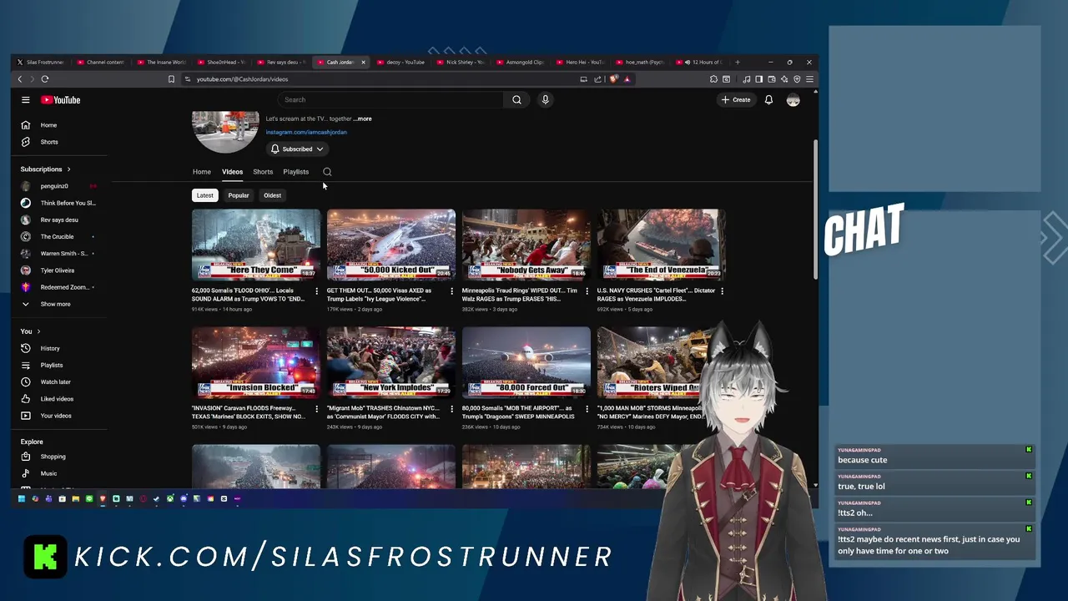
Task: Click the browser address bar URL
Action: [242, 79]
